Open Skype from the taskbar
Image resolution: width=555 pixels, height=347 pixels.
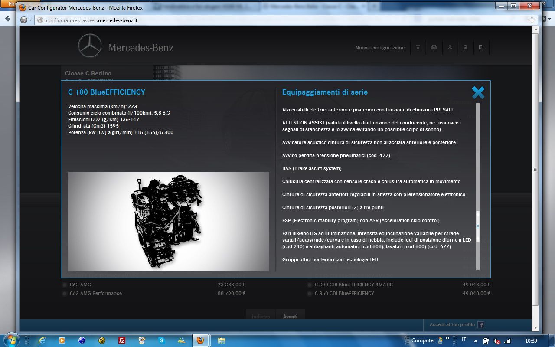click(161, 340)
